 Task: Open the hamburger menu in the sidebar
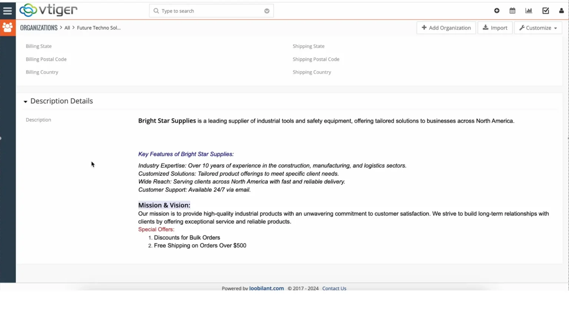(8, 10)
